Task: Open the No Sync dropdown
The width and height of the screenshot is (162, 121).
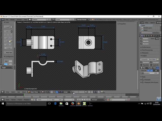Action: [98, 100]
